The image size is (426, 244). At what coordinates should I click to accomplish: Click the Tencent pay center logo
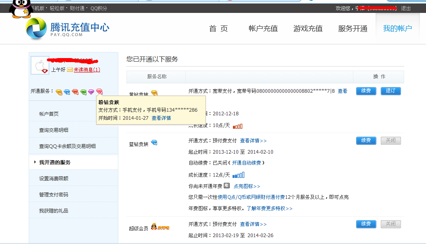67,29
